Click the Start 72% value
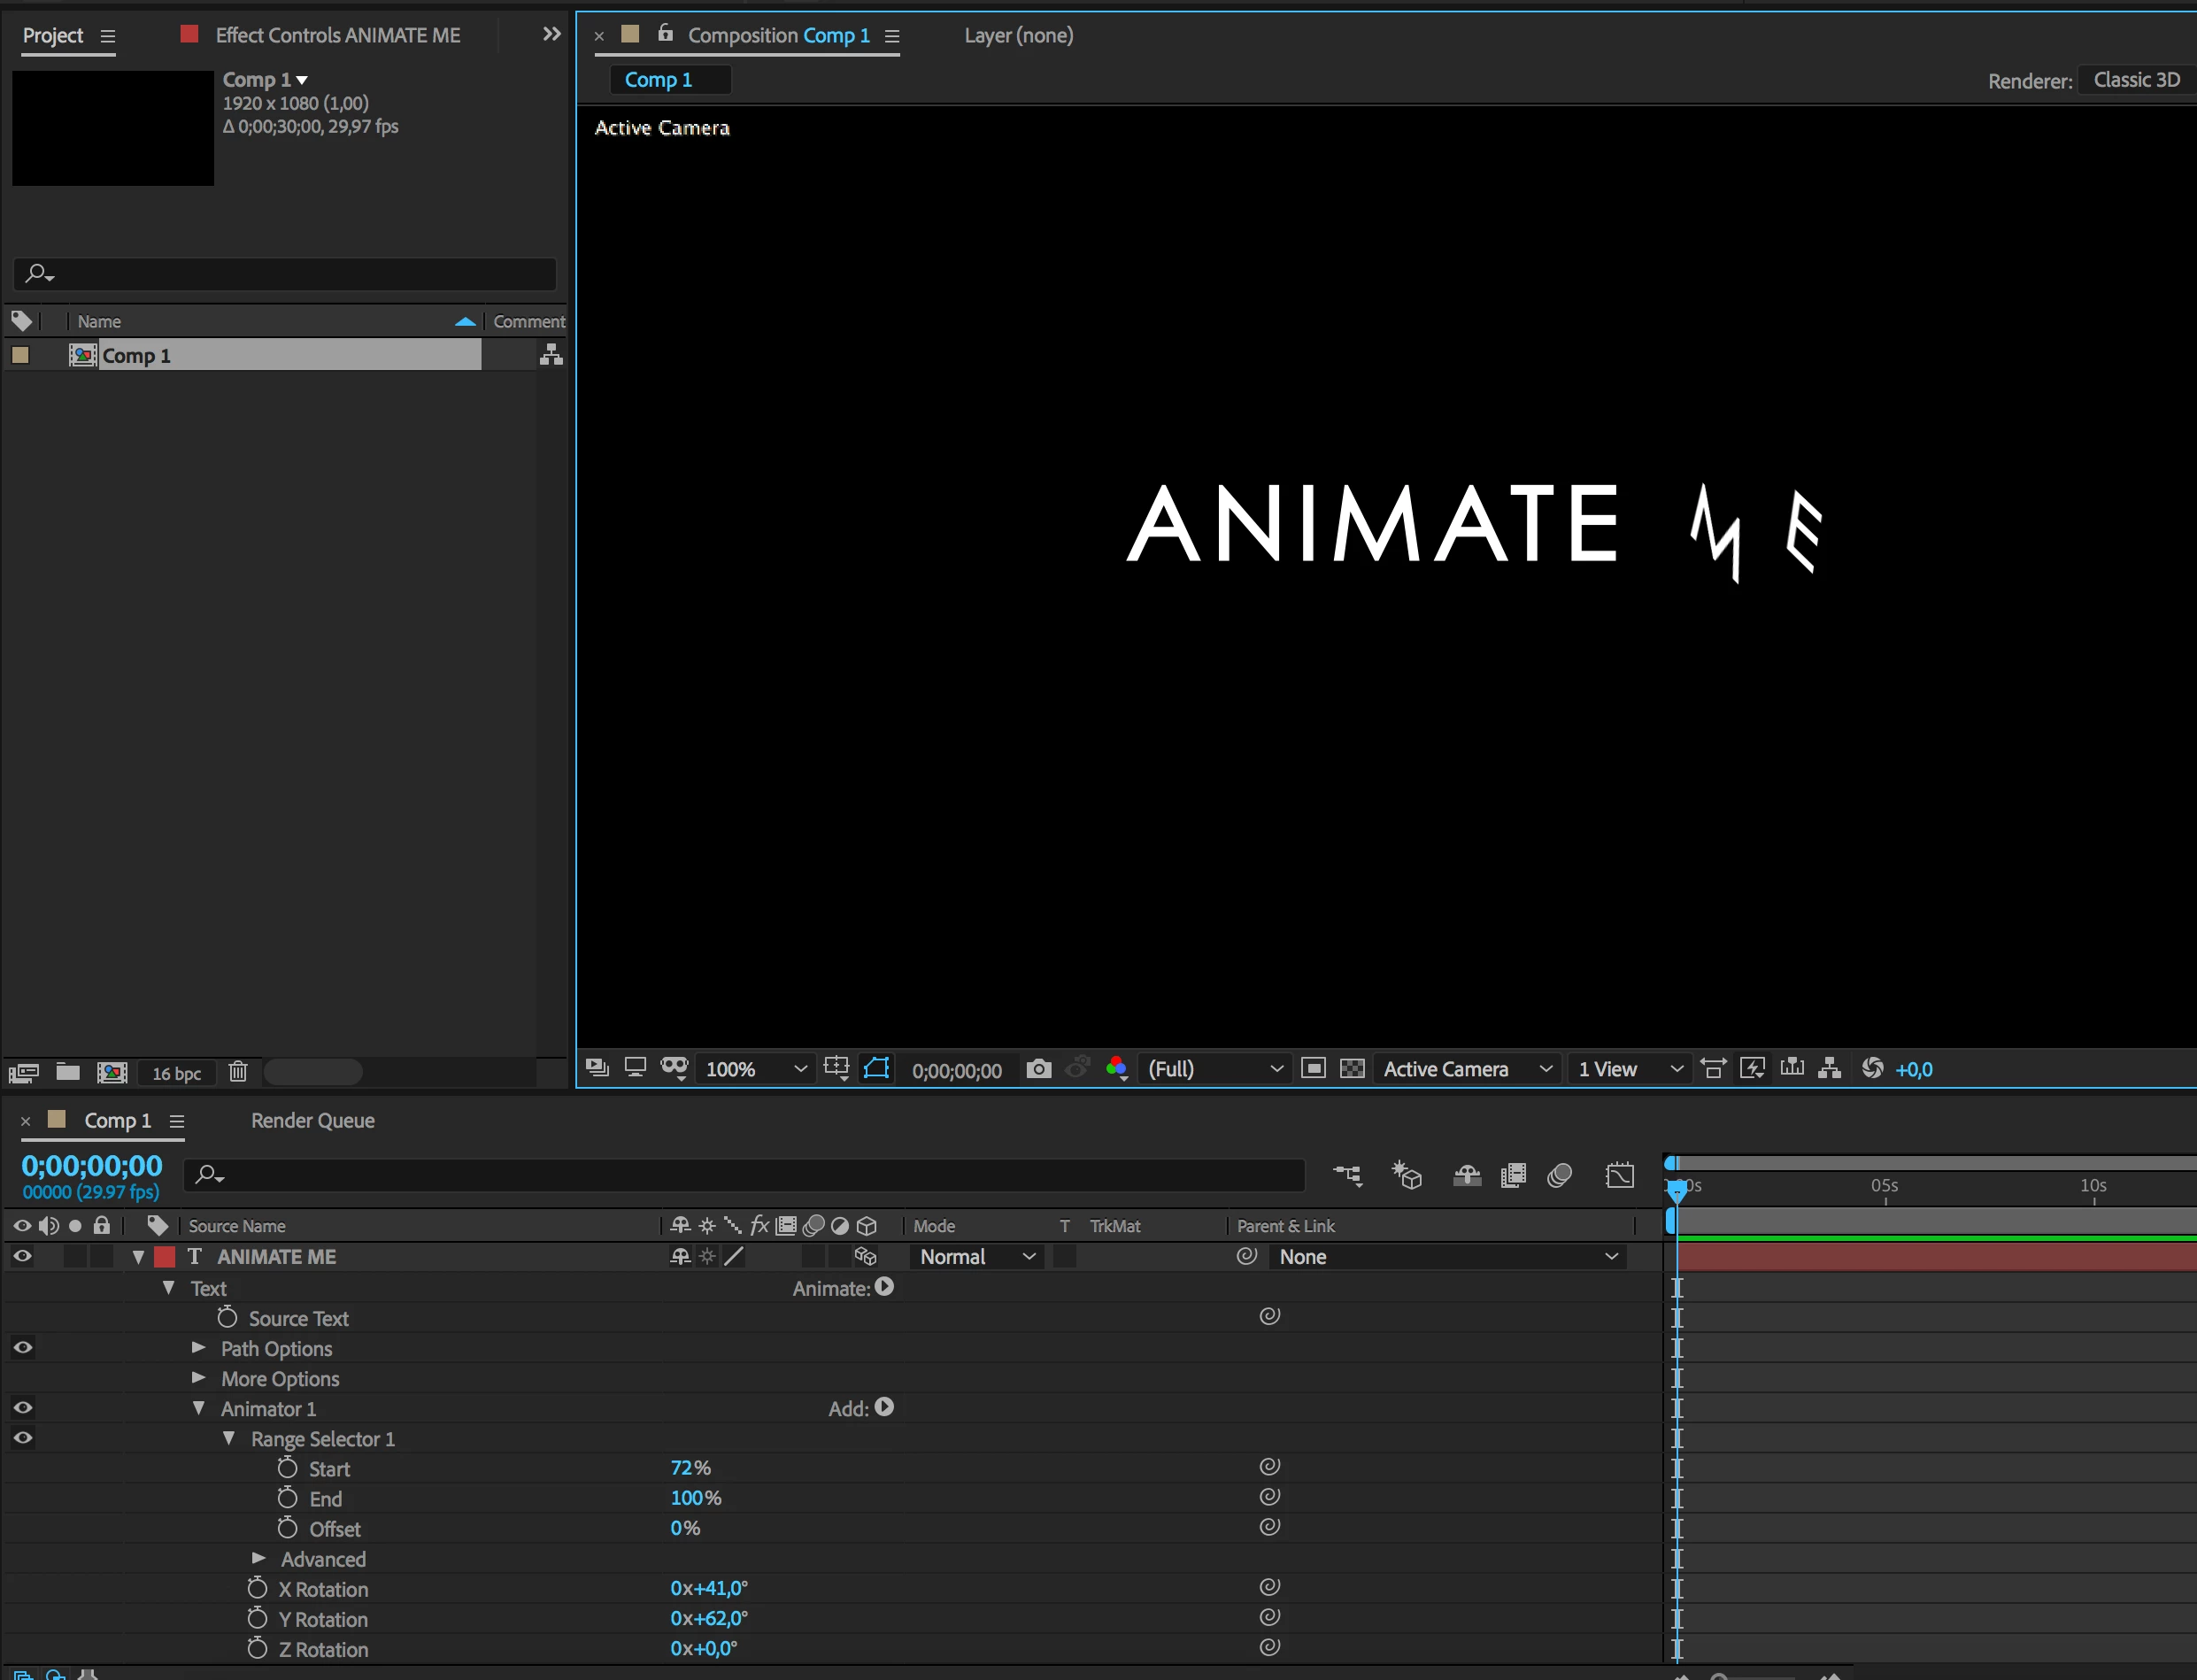This screenshot has width=2197, height=1680. [x=683, y=1468]
